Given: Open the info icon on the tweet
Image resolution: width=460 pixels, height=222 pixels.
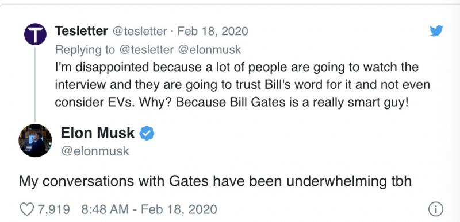Looking at the screenshot, I should pos(436,210).
